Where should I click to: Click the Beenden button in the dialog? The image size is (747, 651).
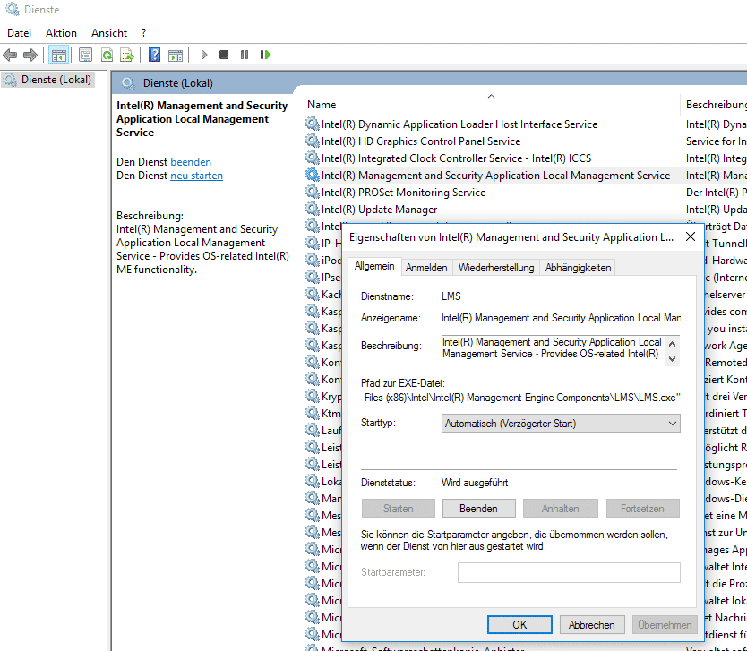click(479, 508)
